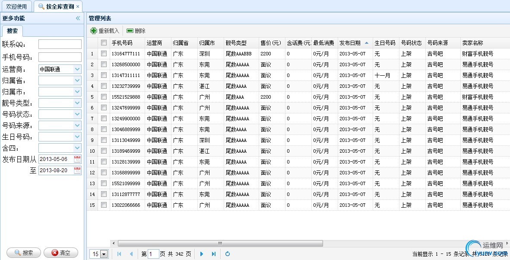The height and width of the screenshot is (260, 510).
Task: Click the 清空 clear button
Action: 61,253
